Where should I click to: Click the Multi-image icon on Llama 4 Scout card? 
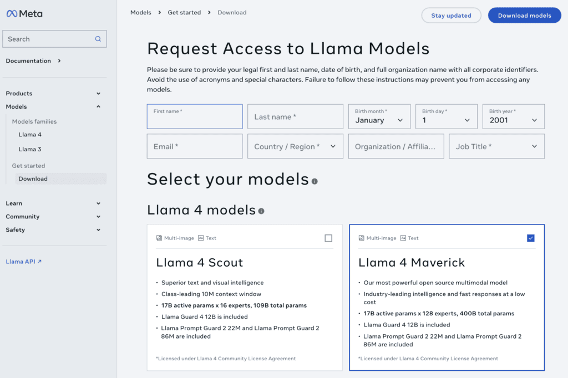(x=159, y=238)
